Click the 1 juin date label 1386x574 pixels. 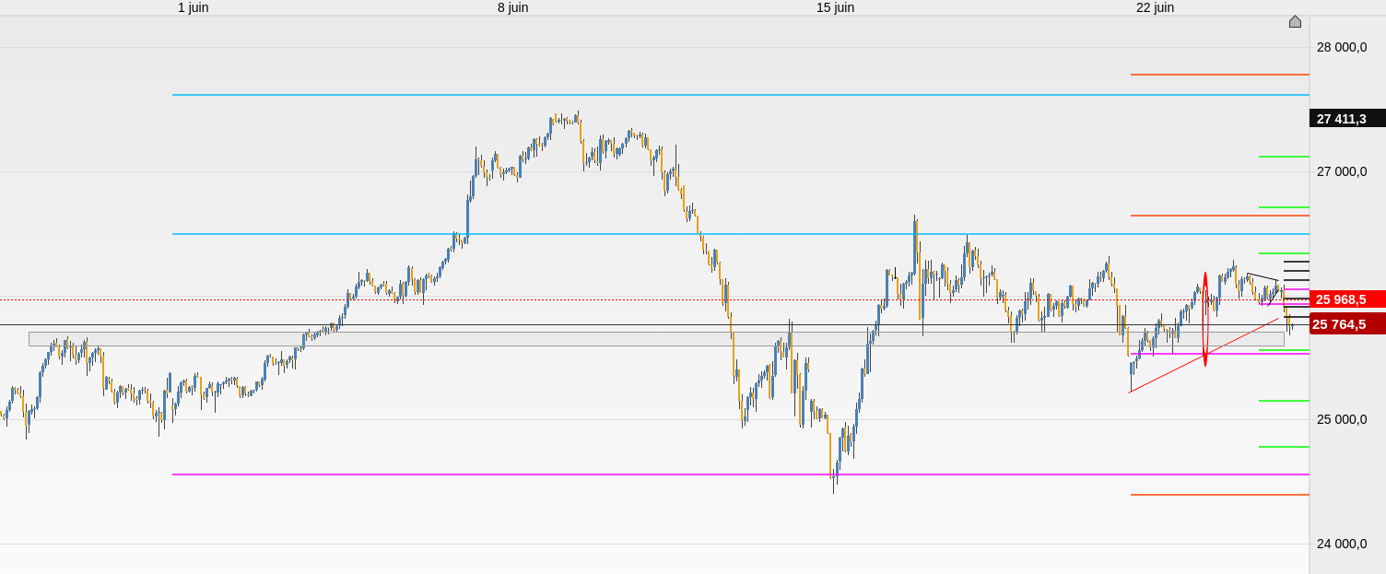click(x=193, y=7)
